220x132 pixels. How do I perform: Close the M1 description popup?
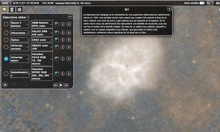pyautogui.click(x=169, y=9)
